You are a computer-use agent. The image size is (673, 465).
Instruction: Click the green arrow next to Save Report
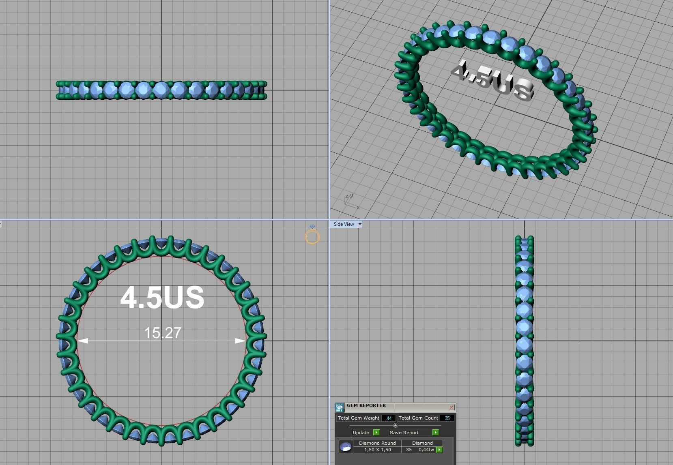click(435, 433)
